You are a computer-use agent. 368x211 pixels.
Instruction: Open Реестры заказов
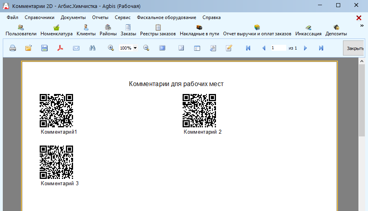click(158, 31)
